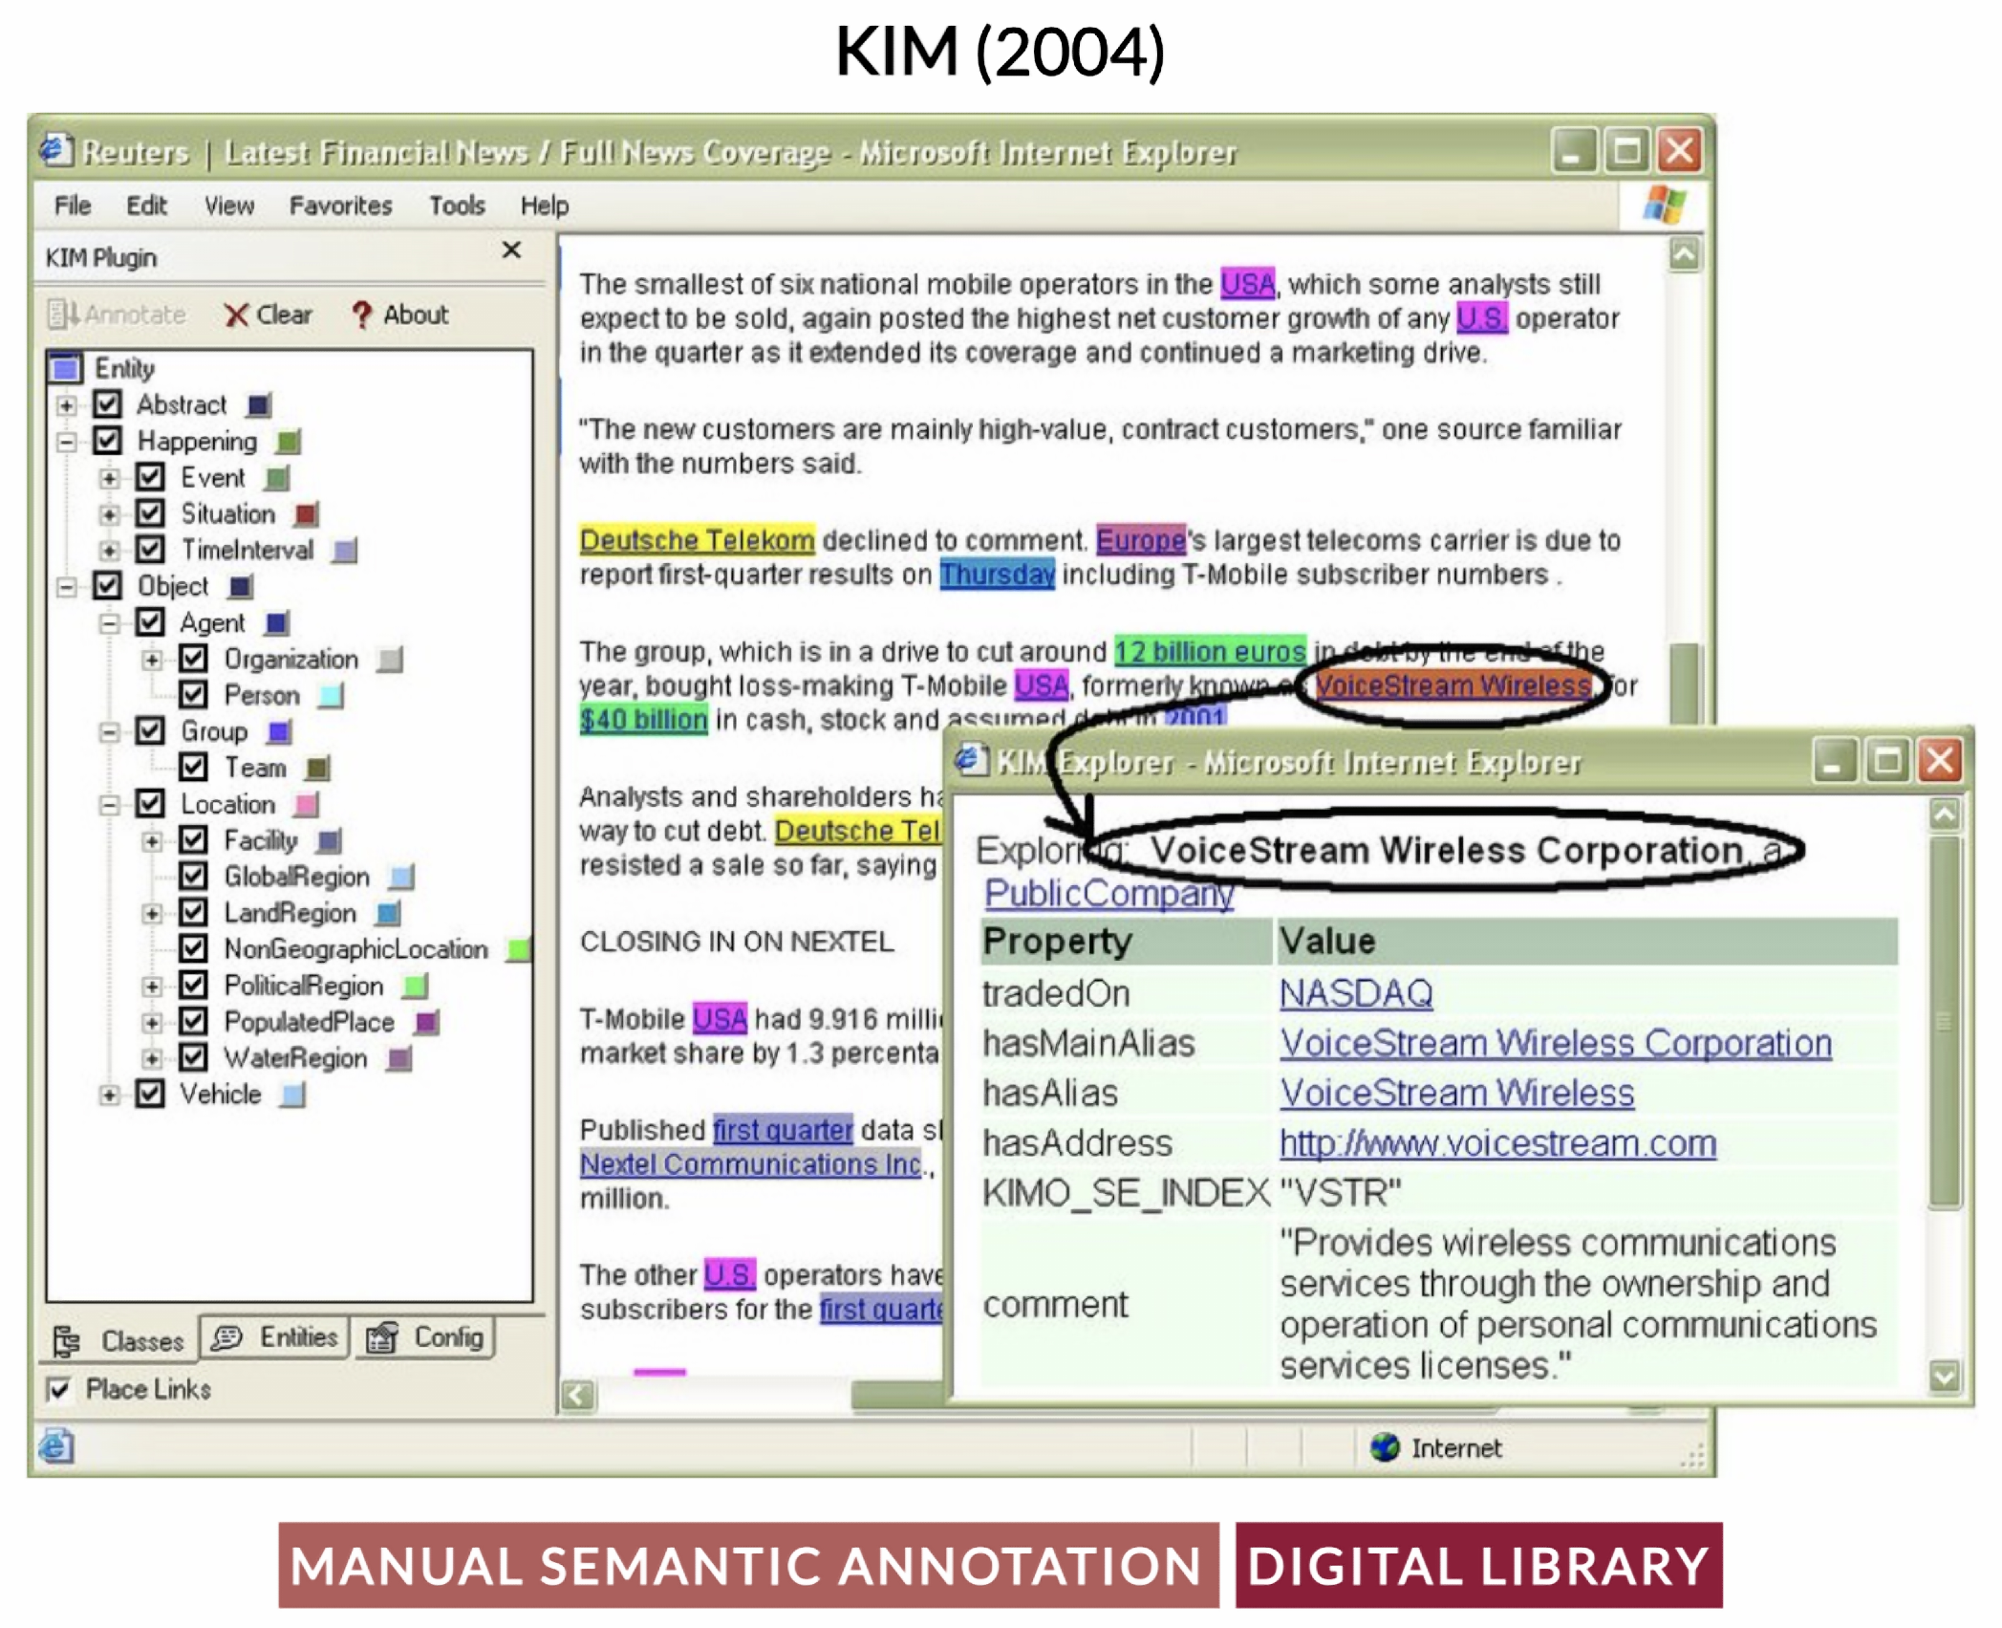The image size is (2002, 1628).
Task: Follow the NASDAQ link in KIM Explorer
Action: 1355,993
